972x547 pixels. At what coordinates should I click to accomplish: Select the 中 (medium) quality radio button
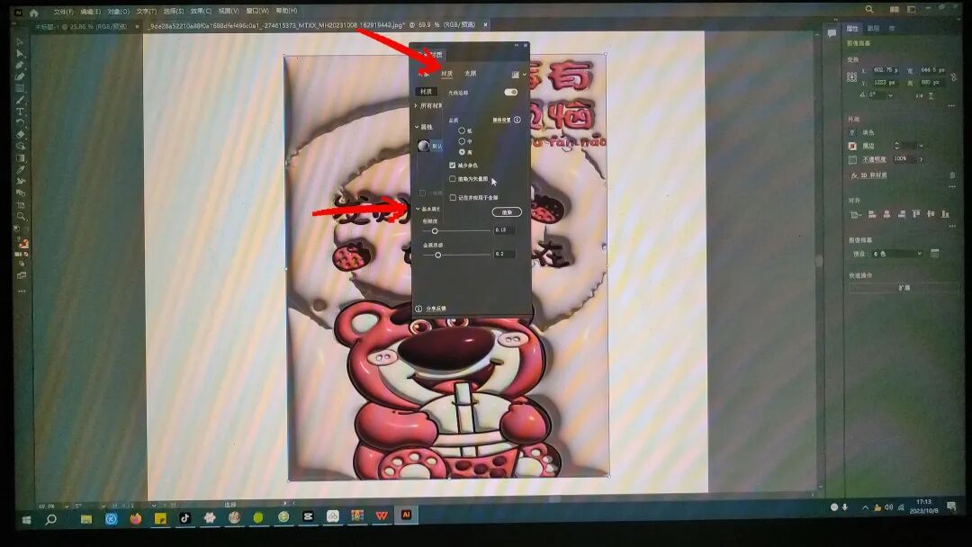pyautogui.click(x=461, y=141)
